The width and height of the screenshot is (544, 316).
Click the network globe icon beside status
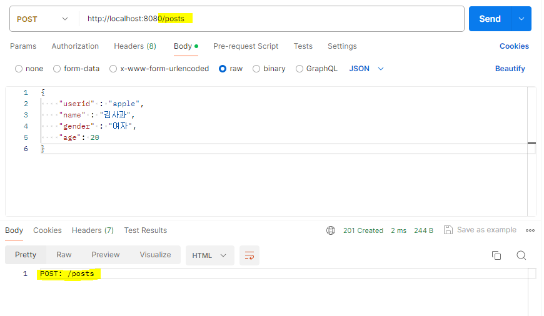[x=331, y=230]
